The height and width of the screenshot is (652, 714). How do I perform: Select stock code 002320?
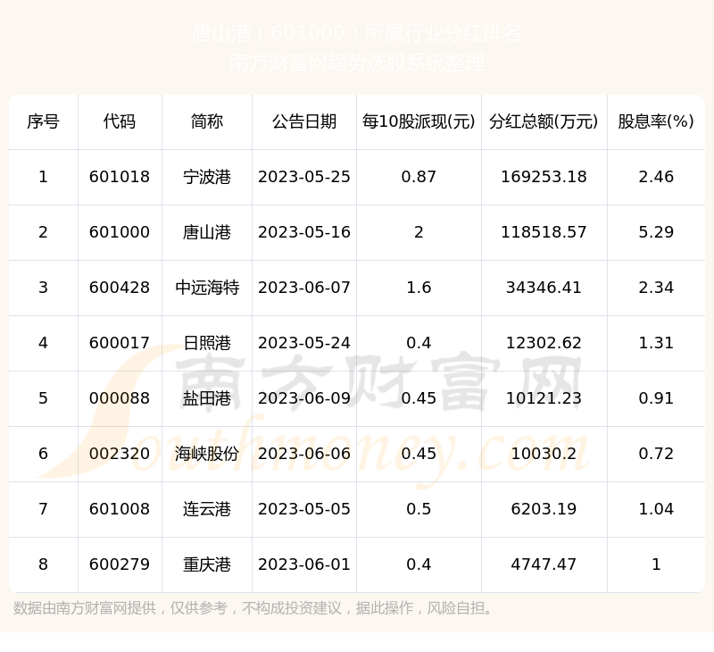pos(120,454)
